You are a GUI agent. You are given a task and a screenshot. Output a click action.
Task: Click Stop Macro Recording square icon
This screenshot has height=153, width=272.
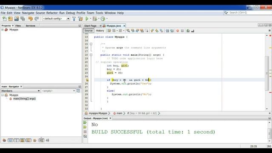point(182,31)
